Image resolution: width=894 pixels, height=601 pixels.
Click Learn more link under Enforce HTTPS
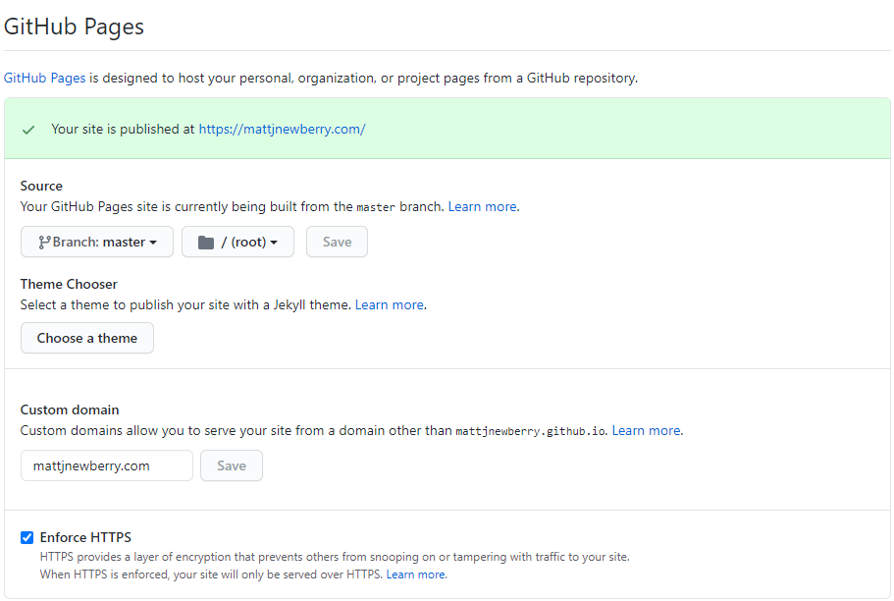tap(416, 574)
